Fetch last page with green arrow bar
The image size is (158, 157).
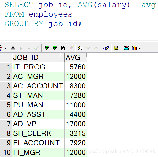(x=55, y=48)
